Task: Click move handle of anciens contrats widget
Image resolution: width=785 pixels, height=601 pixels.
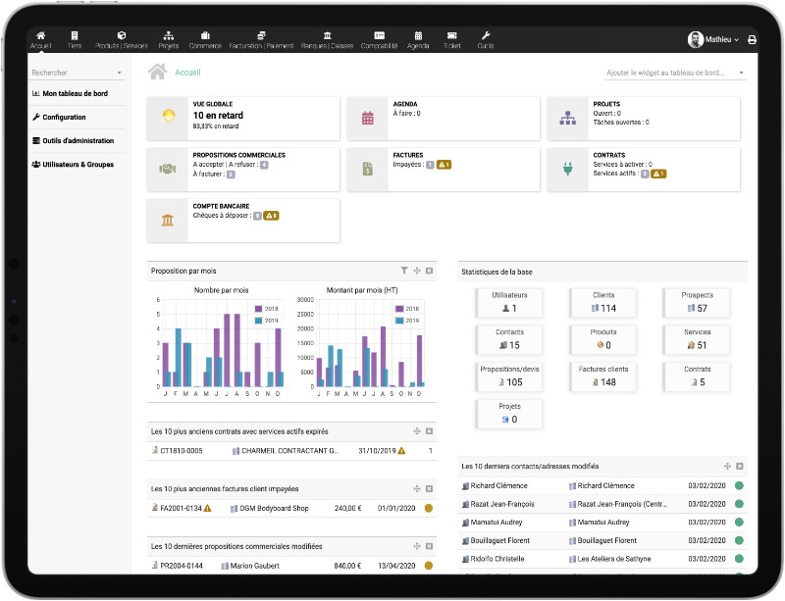Action: pos(417,431)
